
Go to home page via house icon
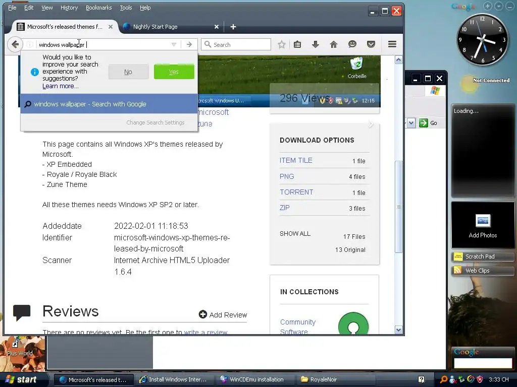coord(334,44)
